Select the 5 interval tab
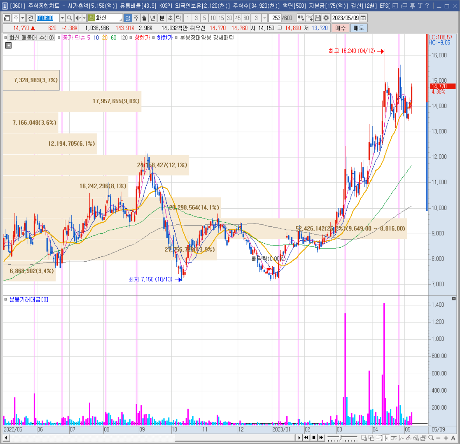 tap(205, 18)
